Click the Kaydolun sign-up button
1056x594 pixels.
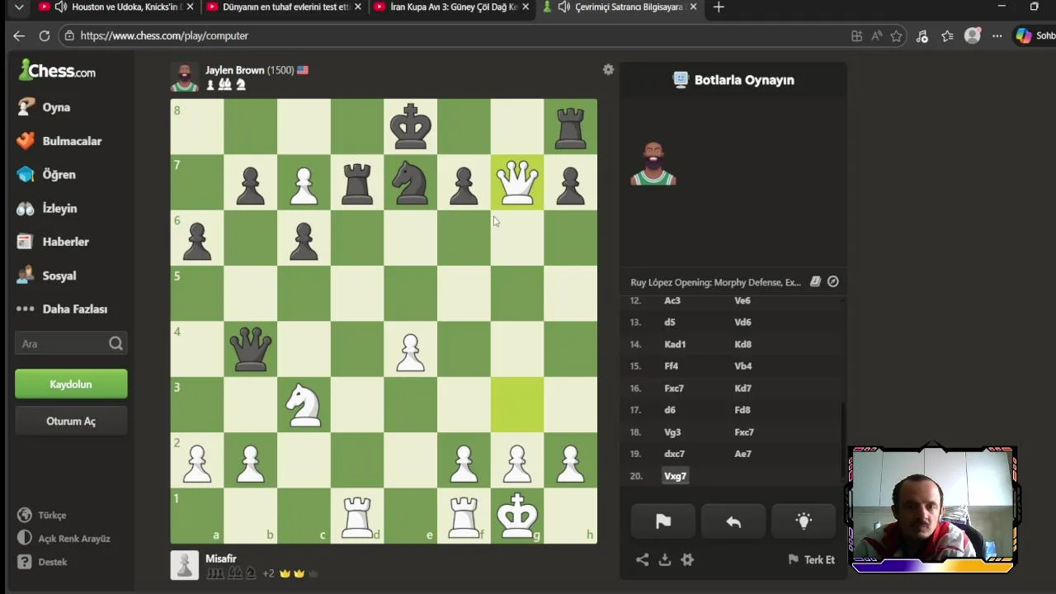71,384
